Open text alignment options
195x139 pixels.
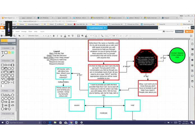(69, 36)
